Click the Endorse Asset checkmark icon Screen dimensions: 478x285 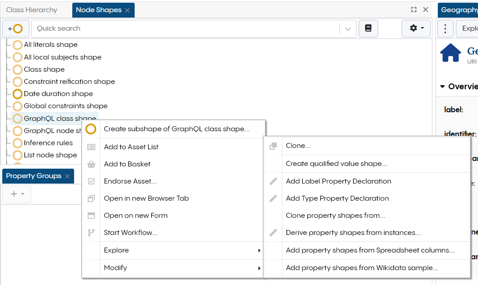(x=91, y=181)
